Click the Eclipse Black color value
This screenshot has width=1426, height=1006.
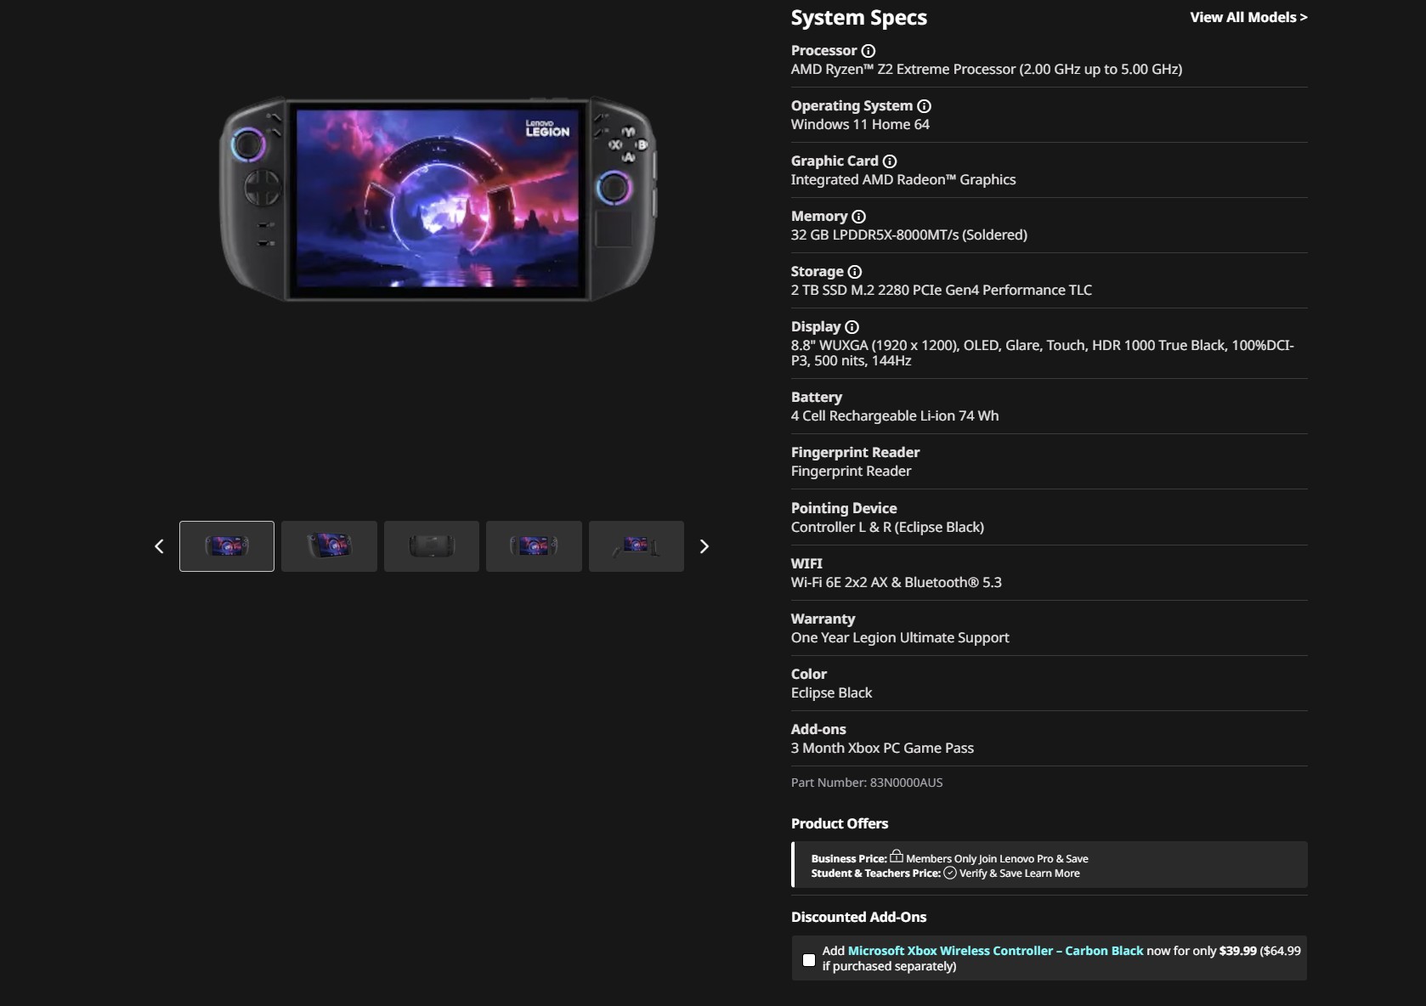pos(831,693)
